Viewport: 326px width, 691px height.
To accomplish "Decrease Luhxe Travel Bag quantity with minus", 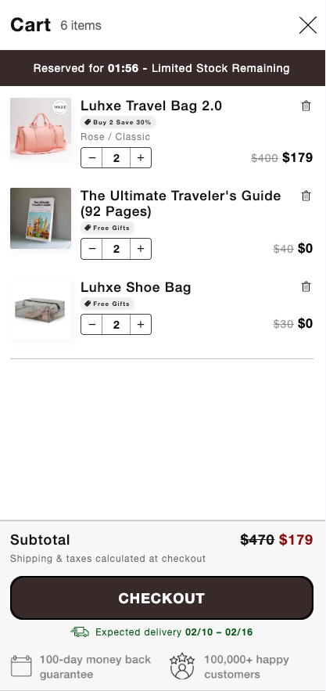I will (x=91, y=158).
